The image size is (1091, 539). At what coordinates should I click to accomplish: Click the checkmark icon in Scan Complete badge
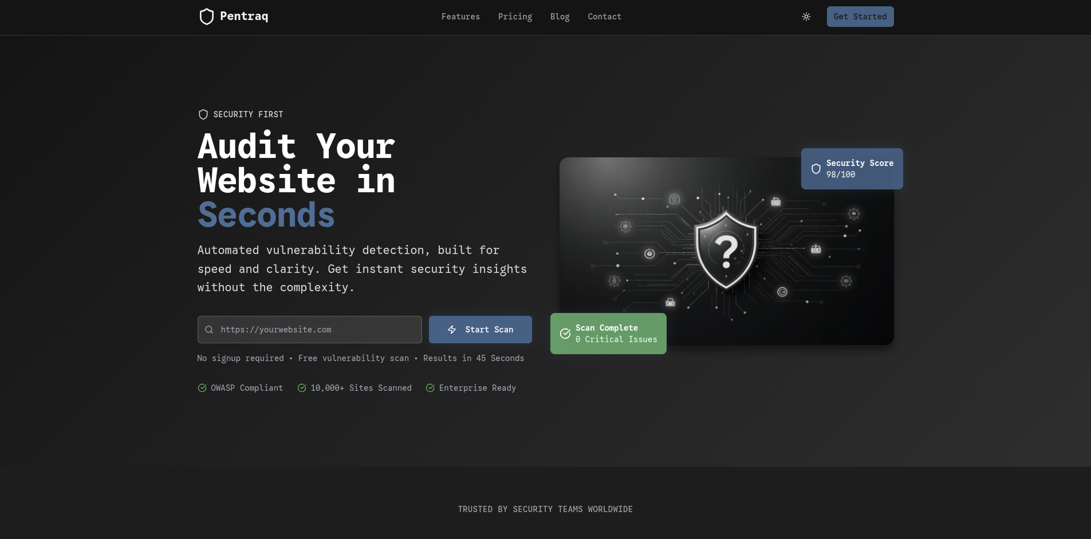click(565, 334)
